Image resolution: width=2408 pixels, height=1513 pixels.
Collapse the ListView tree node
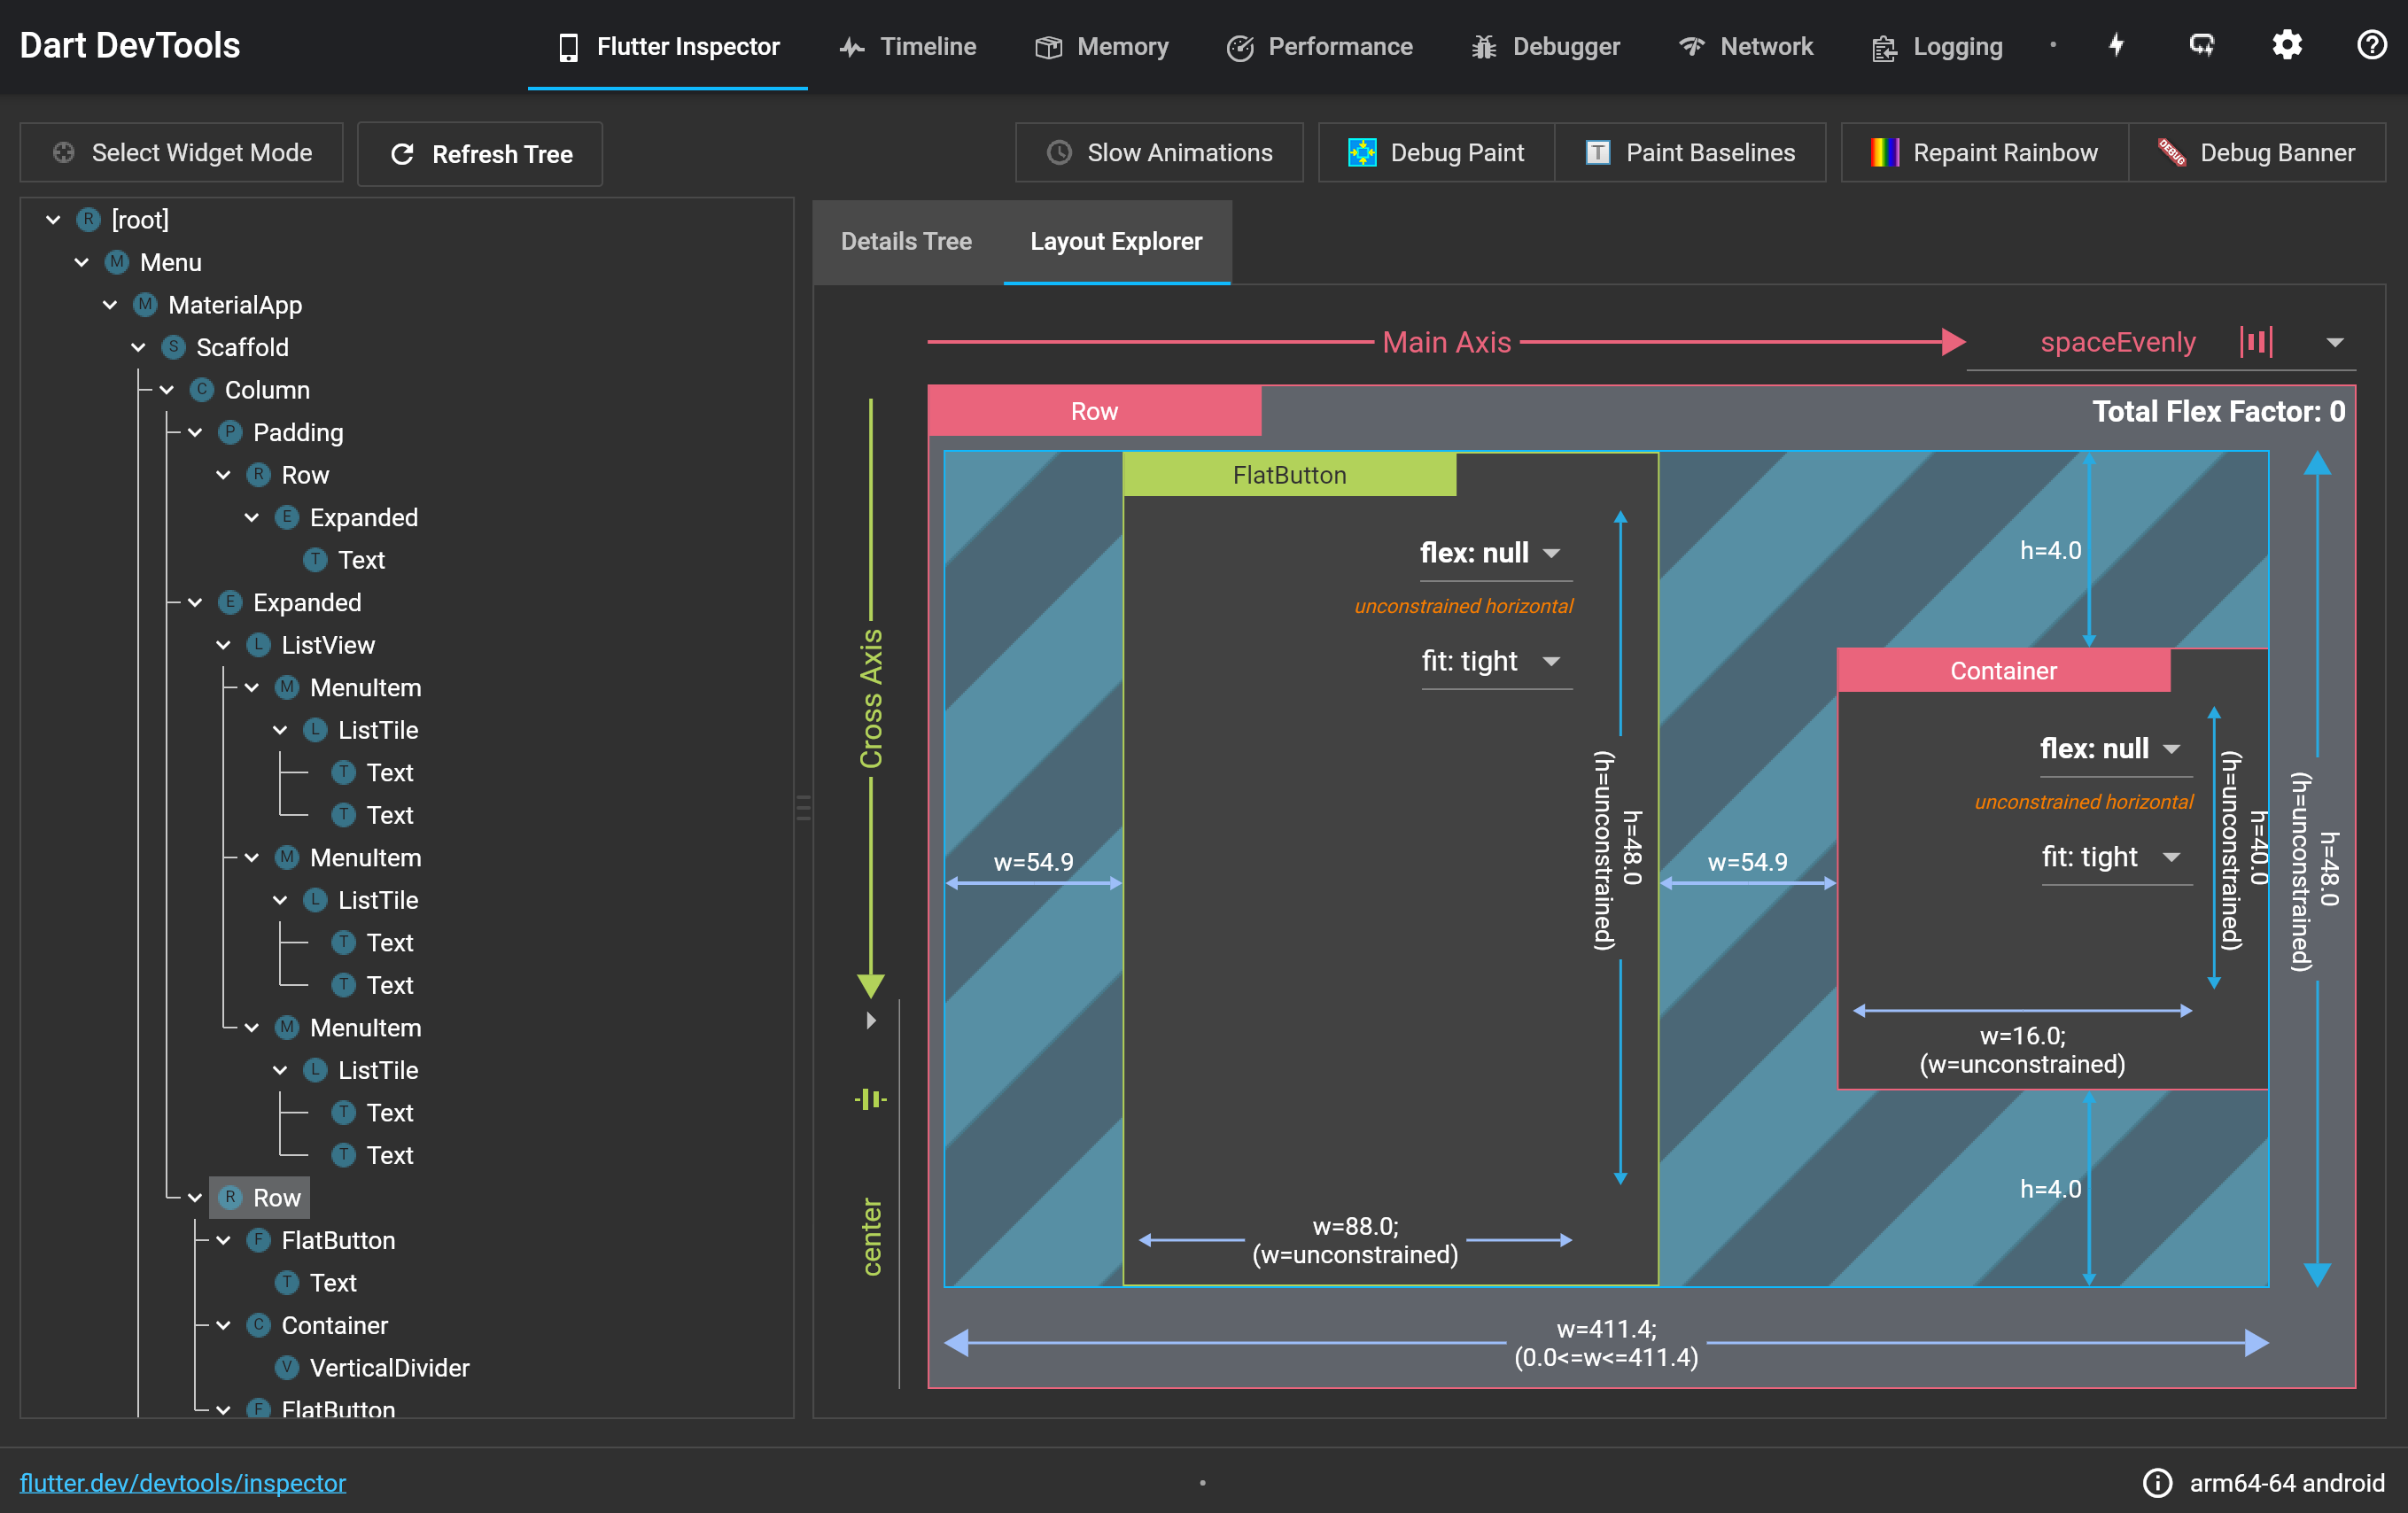(x=223, y=645)
